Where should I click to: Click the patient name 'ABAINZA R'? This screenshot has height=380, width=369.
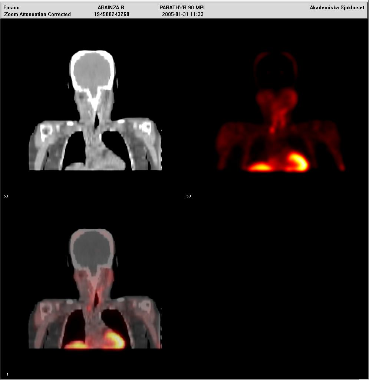111,7
